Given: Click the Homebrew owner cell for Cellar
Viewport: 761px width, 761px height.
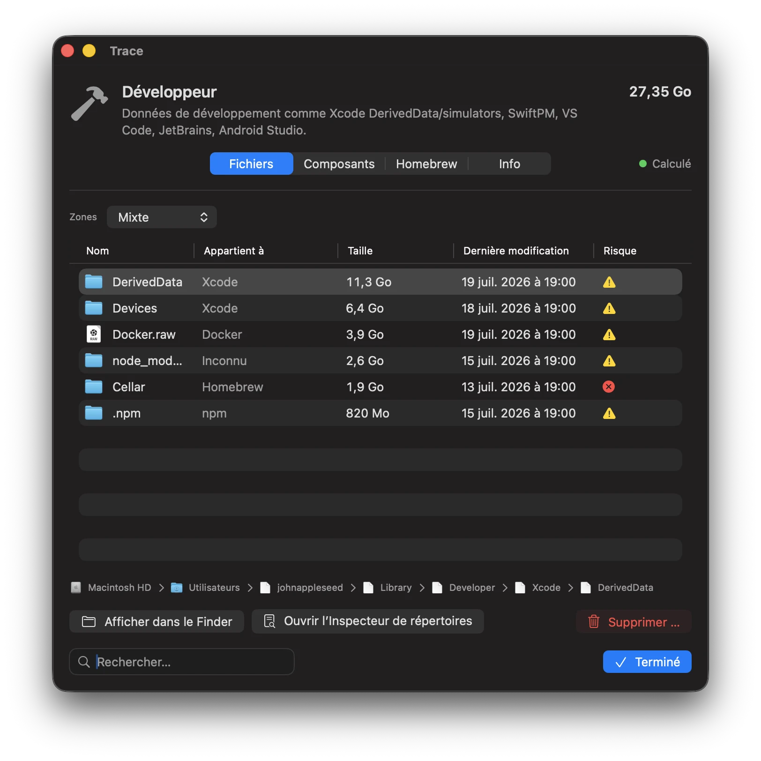Looking at the screenshot, I should [x=232, y=387].
